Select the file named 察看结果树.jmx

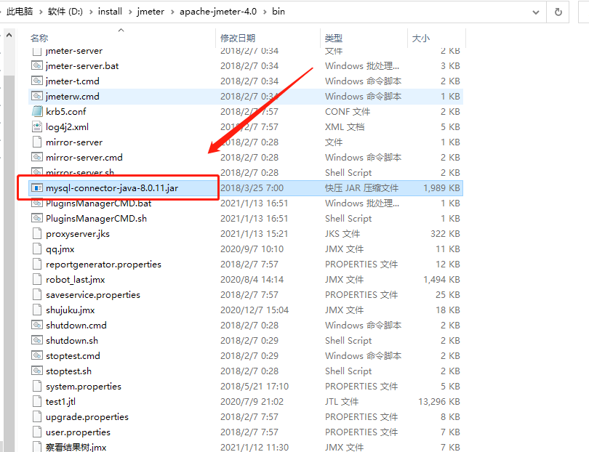(76, 447)
